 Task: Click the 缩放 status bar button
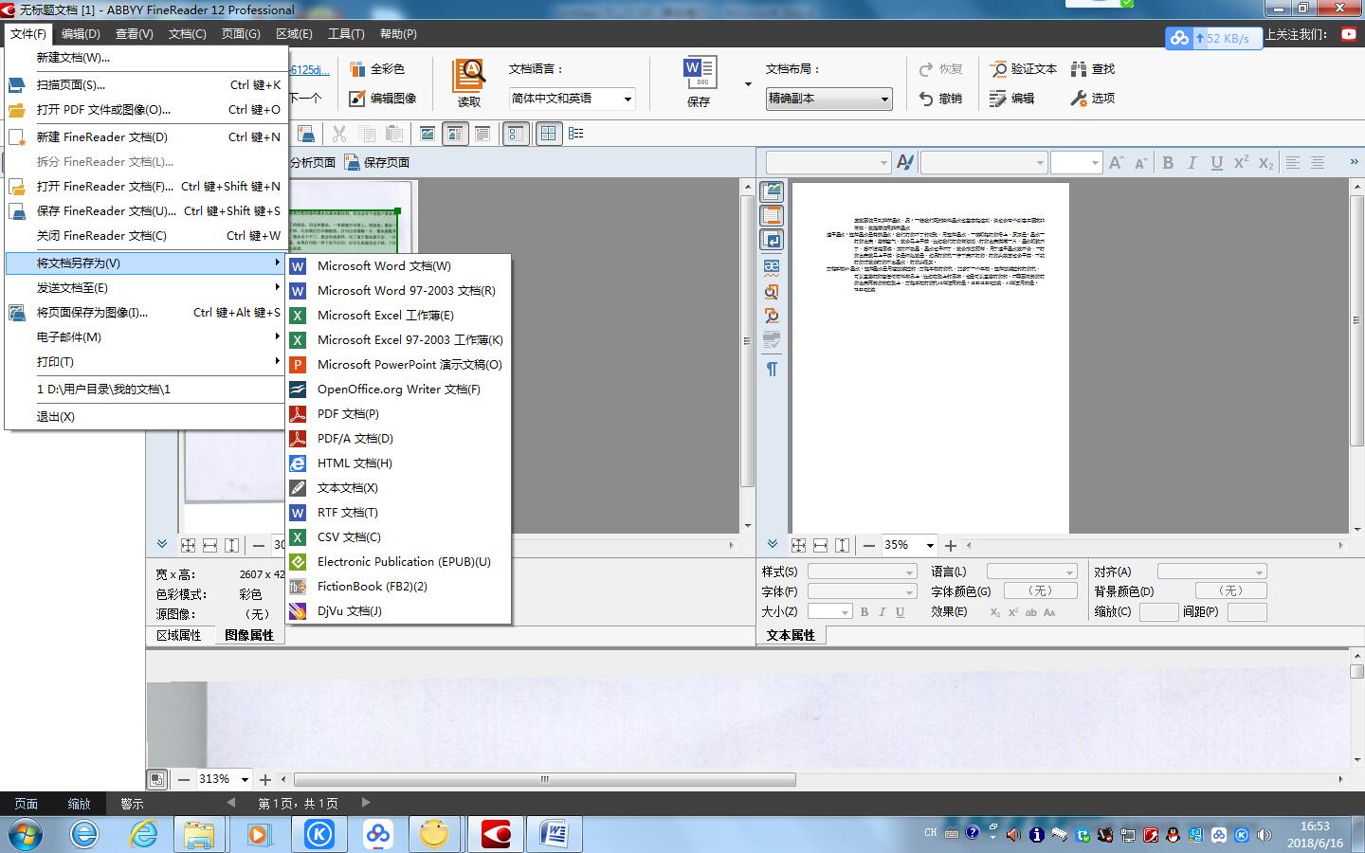point(80,804)
